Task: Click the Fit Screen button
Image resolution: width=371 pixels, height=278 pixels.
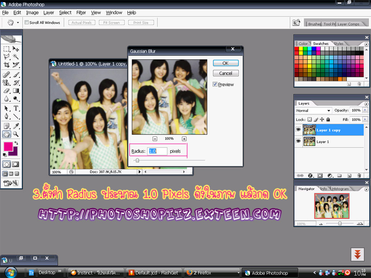Action: click(x=111, y=22)
